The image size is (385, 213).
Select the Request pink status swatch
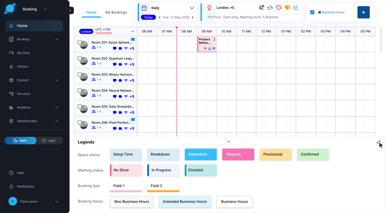click(x=238, y=154)
